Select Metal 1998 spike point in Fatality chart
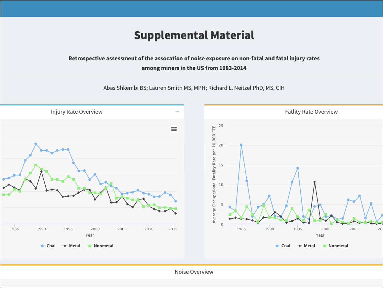The image size is (383, 288). click(x=315, y=182)
